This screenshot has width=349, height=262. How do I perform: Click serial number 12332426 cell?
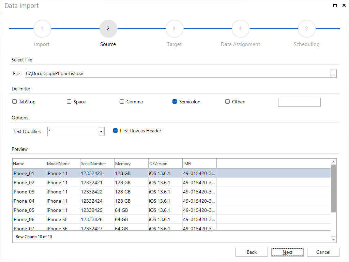coord(97,219)
